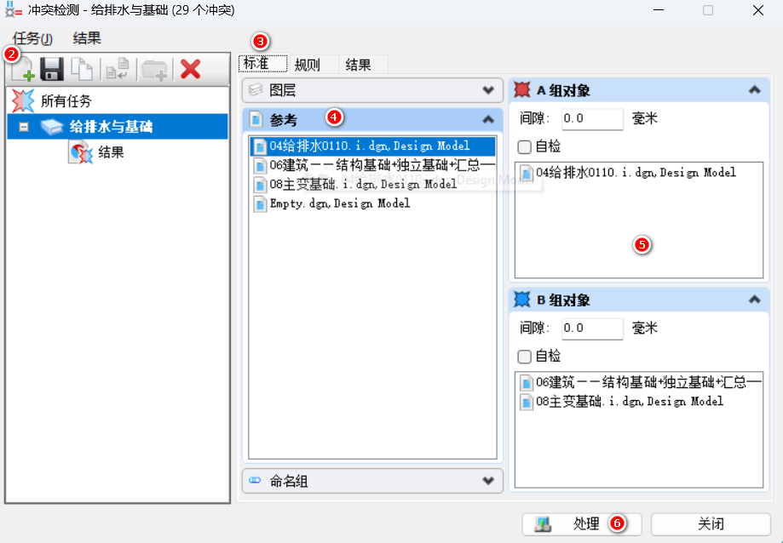The width and height of the screenshot is (783, 543).
Task: Expand the 图层 section
Action: [488, 90]
